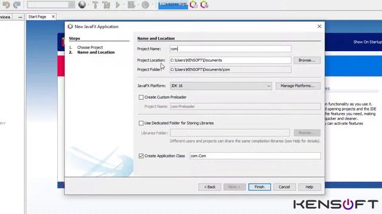Click the Run Project play icon
This screenshot has height=214, width=382.
[x=118, y=5]
